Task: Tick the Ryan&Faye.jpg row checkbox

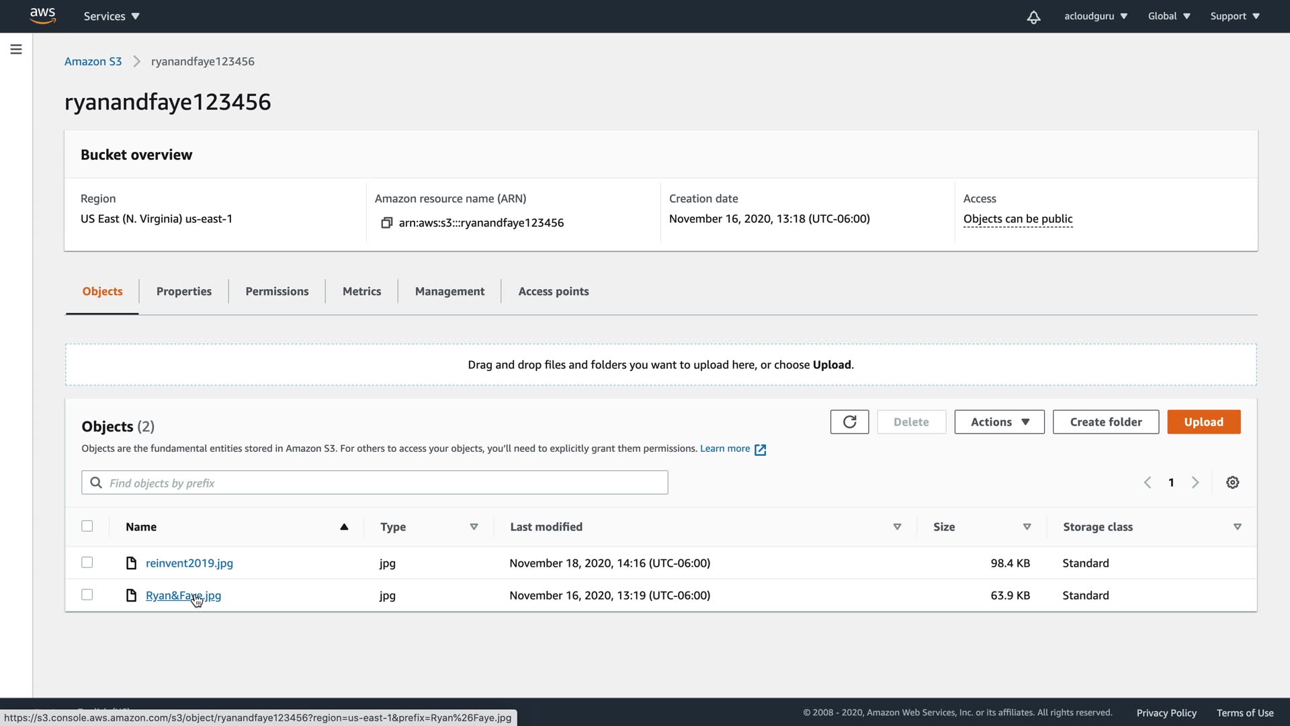Action: coord(87,595)
